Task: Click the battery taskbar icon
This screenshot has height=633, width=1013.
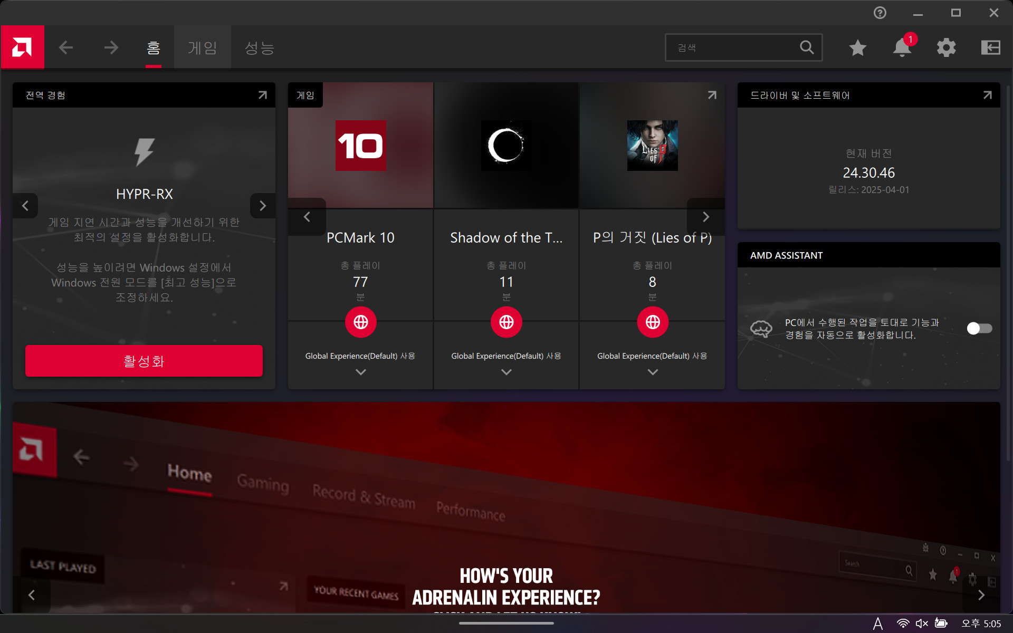Action: point(941,624)
